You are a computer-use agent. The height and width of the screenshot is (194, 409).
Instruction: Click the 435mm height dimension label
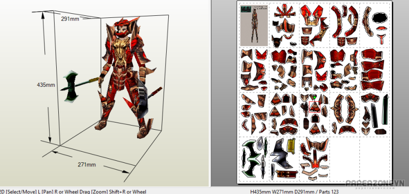point(46,85)
